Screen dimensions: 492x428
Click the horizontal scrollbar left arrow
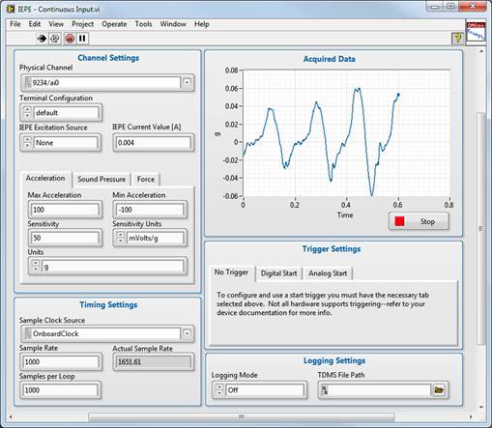click(x=11, y=416)
